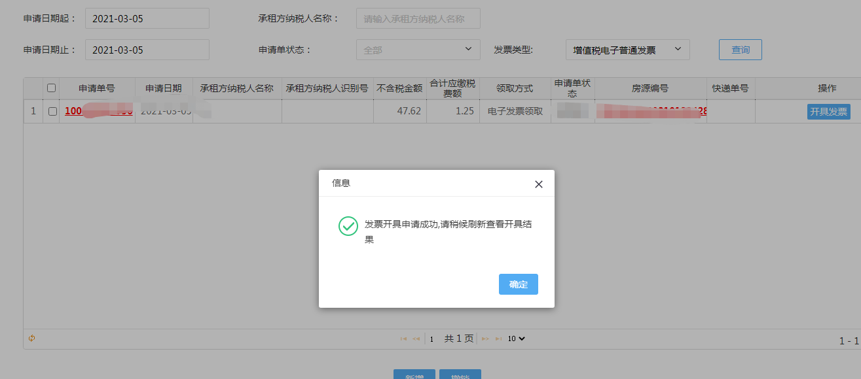Go to the first page using the pagination icon

click(404, 338)
